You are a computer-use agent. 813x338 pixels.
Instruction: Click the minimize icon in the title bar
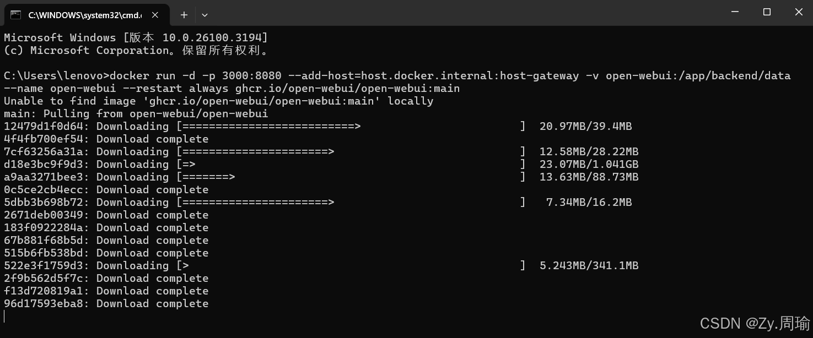point(735,12)
